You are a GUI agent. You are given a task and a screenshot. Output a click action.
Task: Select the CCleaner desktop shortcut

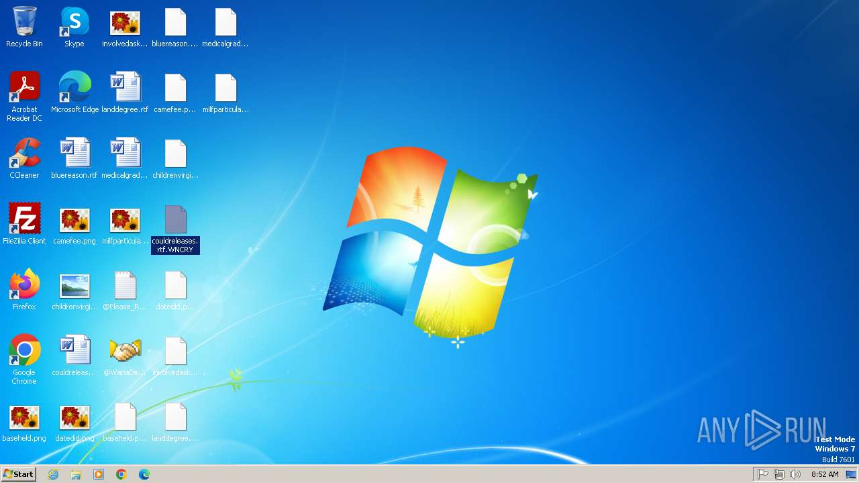24,158
